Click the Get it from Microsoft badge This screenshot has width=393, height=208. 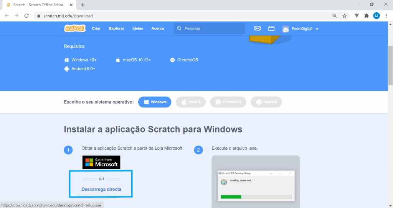coord(101,162)
